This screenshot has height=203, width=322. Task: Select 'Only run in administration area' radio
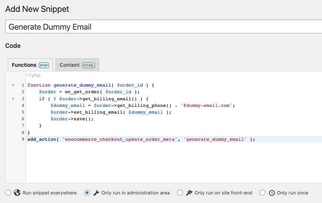coord(87,193)
